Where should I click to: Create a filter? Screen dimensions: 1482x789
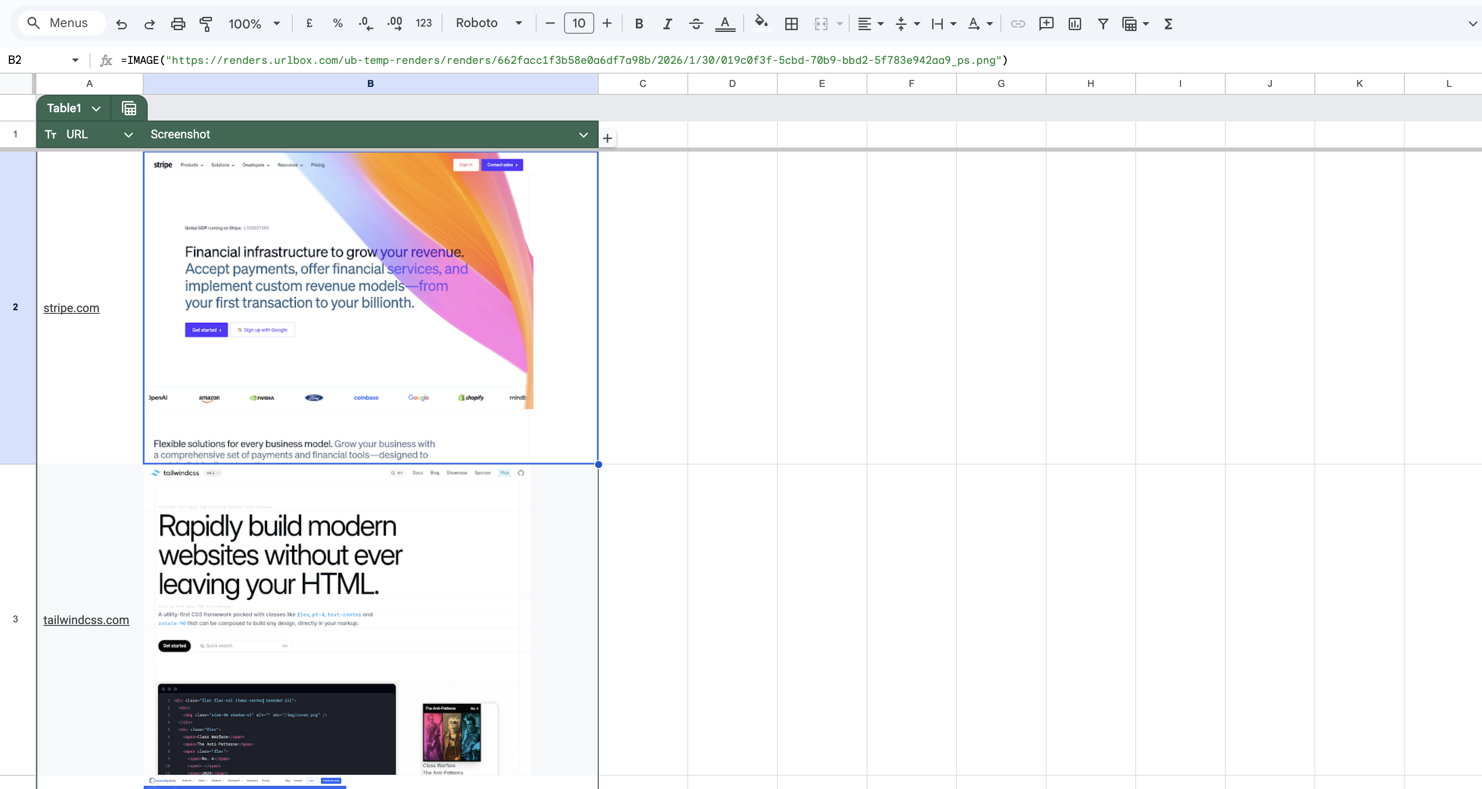coord(1103,23)
